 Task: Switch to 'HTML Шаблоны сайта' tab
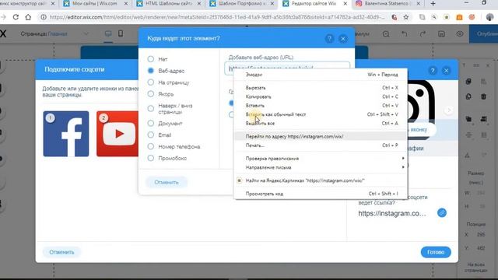(x=168, y=4)
